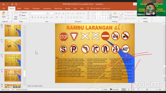Click the Cut scissors icon

click(8, 12)
